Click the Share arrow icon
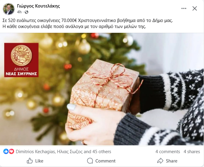 click(160, 161)
